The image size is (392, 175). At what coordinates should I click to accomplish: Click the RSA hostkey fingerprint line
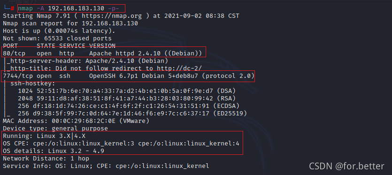click(x=127, y=98)
